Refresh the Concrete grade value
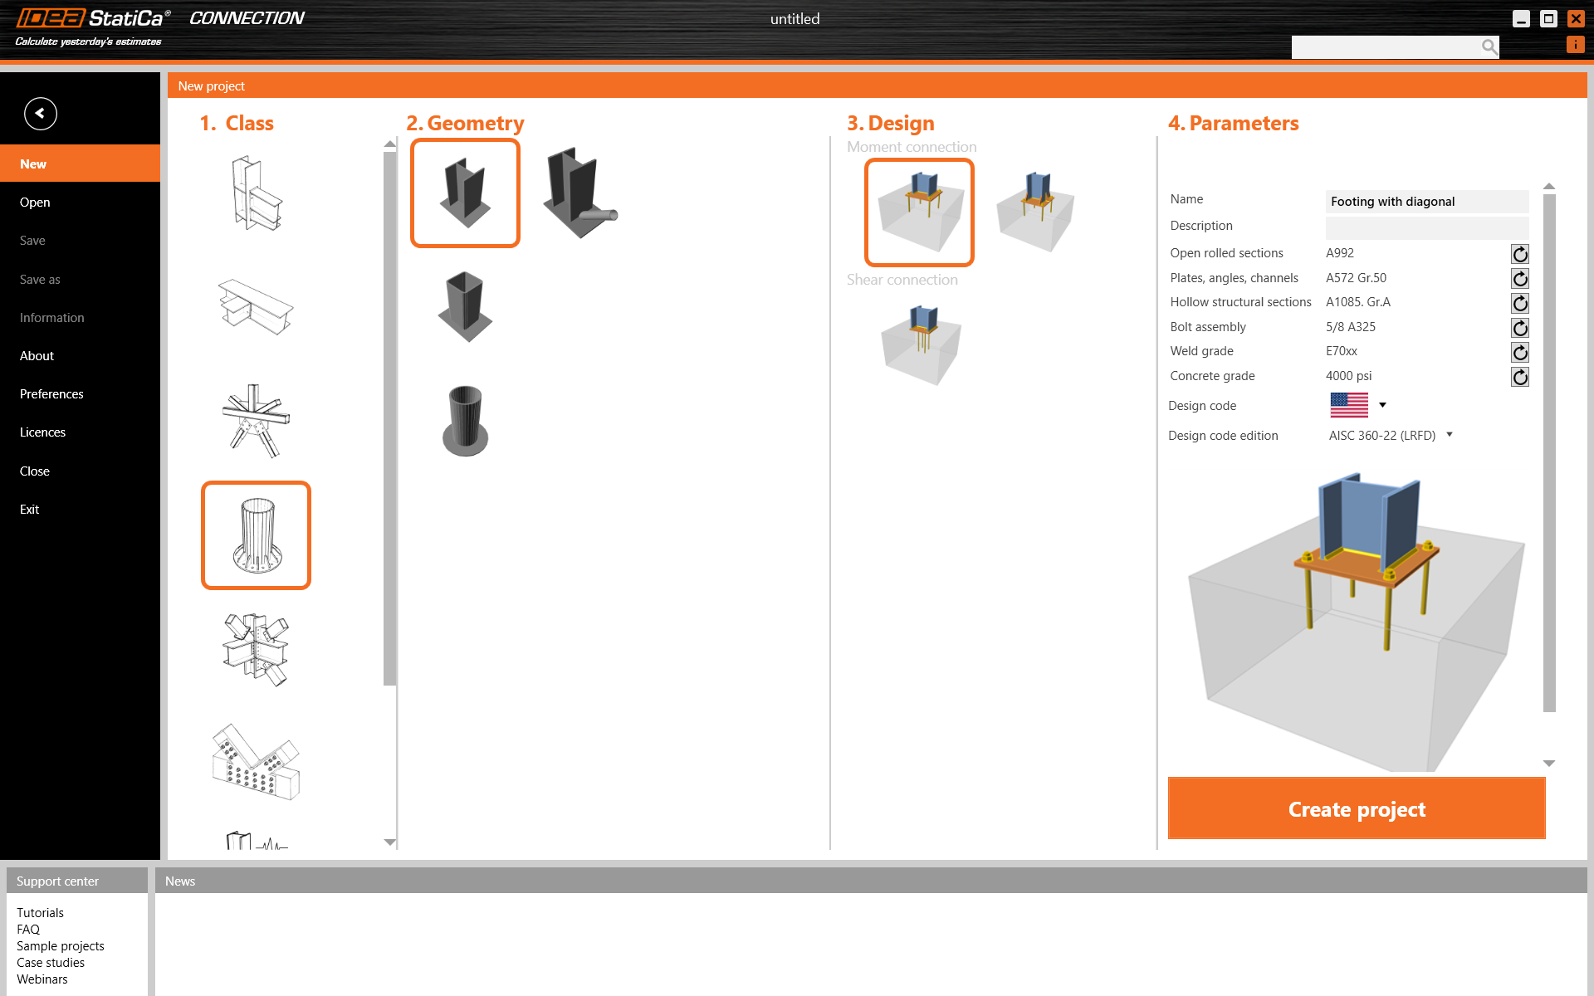 pos(1519,377)
